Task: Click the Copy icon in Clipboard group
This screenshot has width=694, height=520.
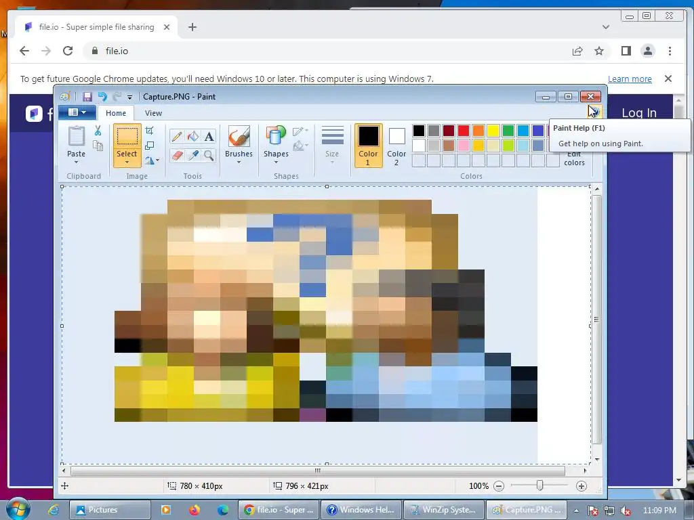Action: (98, 146)
